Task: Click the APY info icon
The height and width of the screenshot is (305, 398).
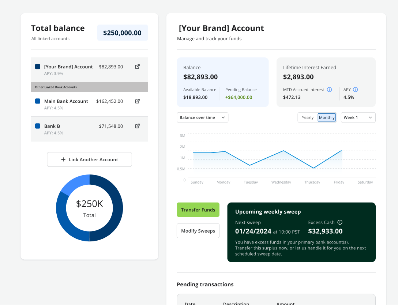Action: click(355, 90)
